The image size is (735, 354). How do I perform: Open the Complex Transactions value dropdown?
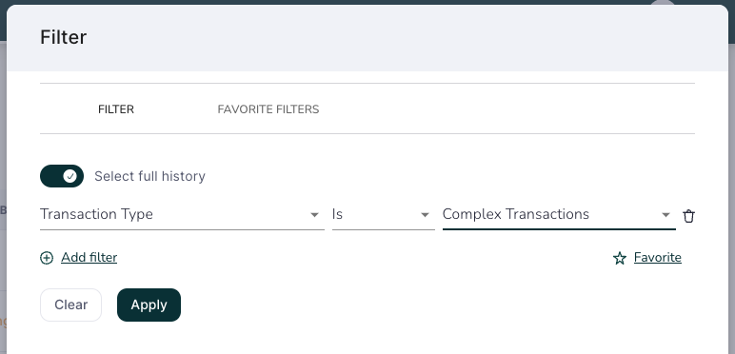[x=559, y=214]
